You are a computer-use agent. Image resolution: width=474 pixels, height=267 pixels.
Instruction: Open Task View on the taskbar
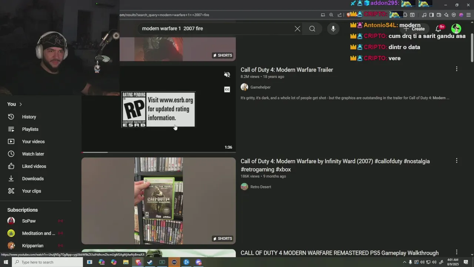point(89,262)
